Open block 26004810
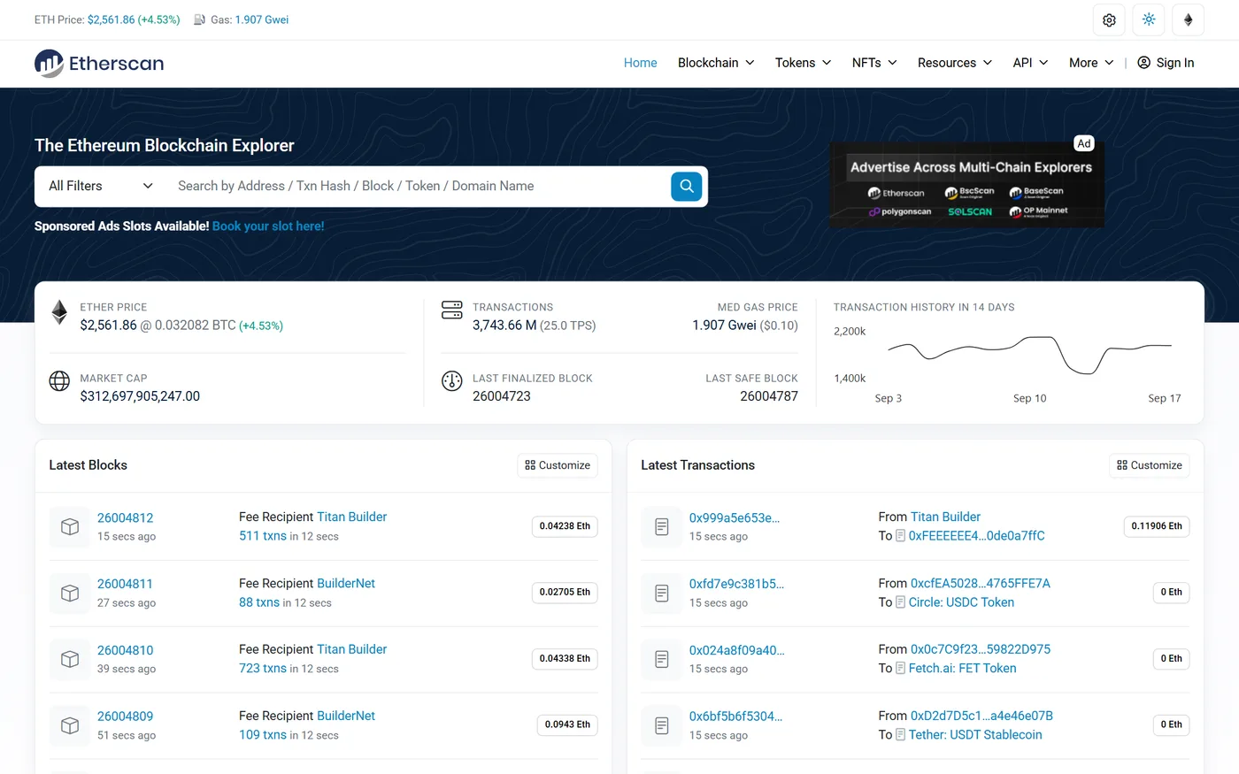1239x774 pixels. click(125, 650)
